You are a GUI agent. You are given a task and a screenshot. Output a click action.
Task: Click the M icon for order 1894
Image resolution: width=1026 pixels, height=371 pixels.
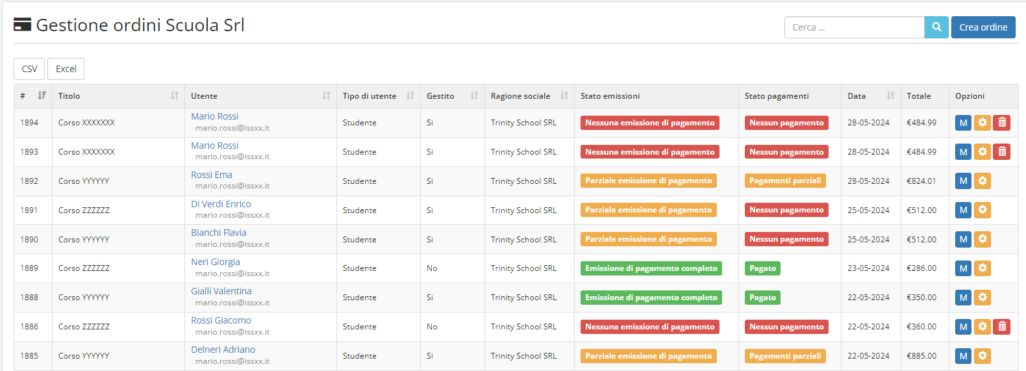click(963, 123)
